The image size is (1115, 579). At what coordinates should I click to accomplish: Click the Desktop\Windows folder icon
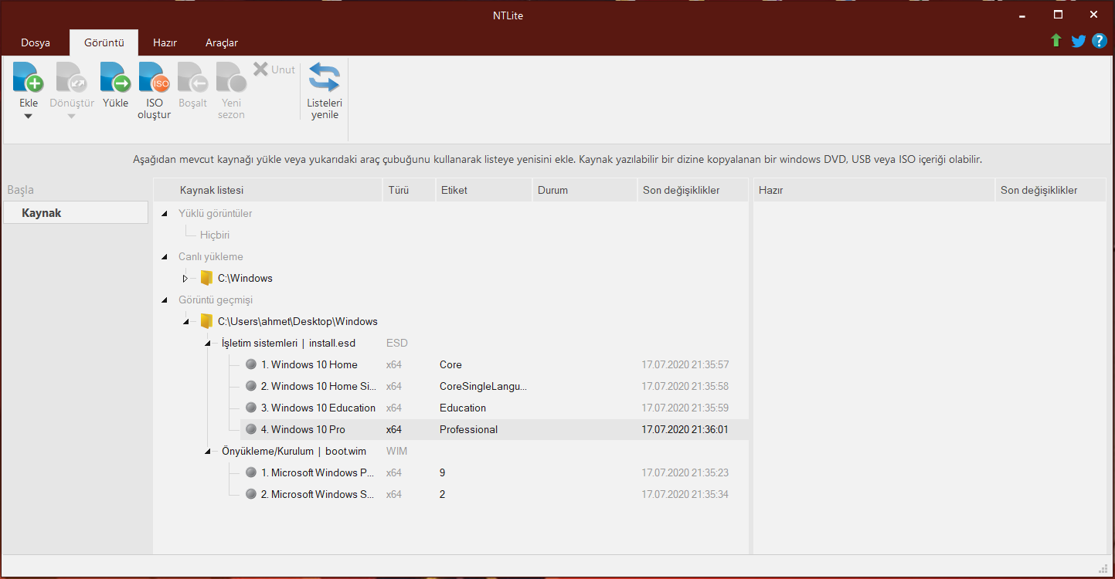[x=206, y=321]
